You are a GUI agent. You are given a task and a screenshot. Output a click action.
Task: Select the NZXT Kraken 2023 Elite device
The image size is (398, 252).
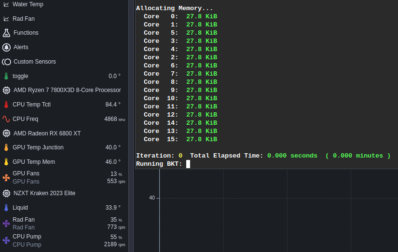44,193
